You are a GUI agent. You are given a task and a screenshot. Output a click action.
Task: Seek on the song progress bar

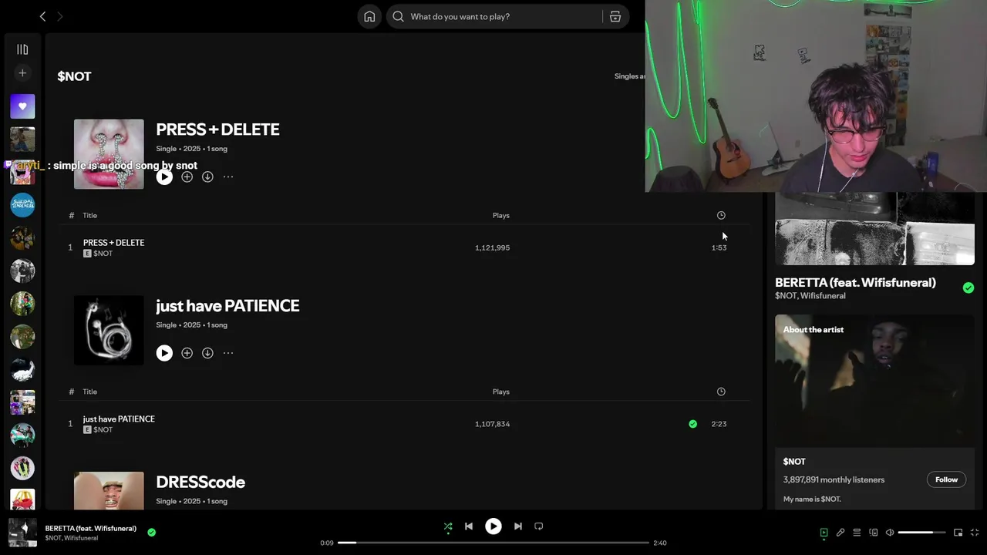coord(493,543)
